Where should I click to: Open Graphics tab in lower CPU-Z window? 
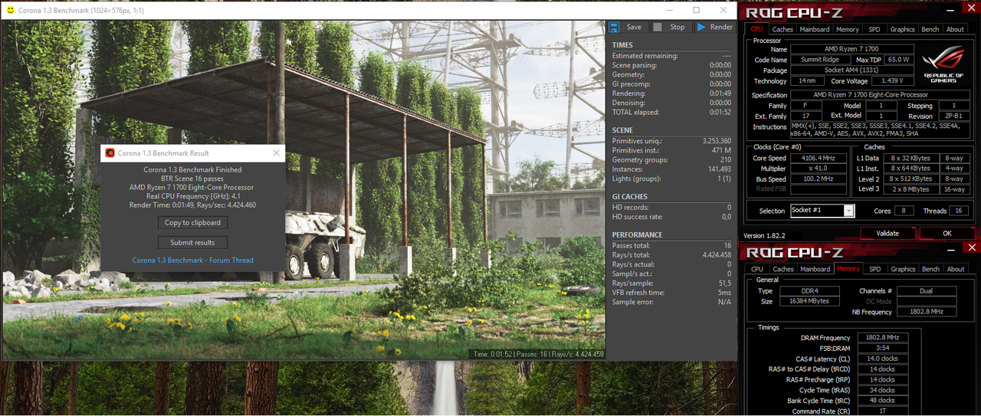(x=904, y=269)
